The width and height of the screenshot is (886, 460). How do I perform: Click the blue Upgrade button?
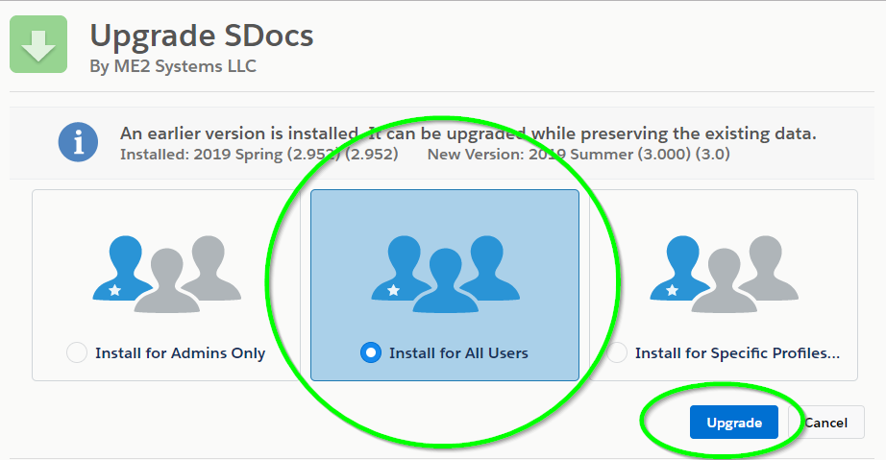734,423
